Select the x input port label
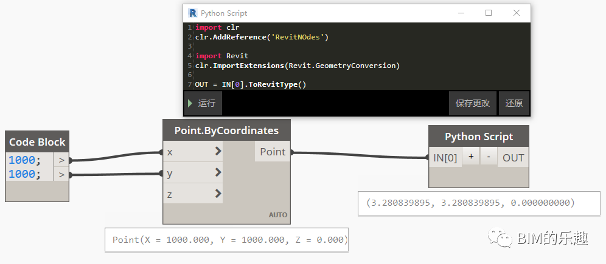606x264 pixels. (x=169, y=152)
